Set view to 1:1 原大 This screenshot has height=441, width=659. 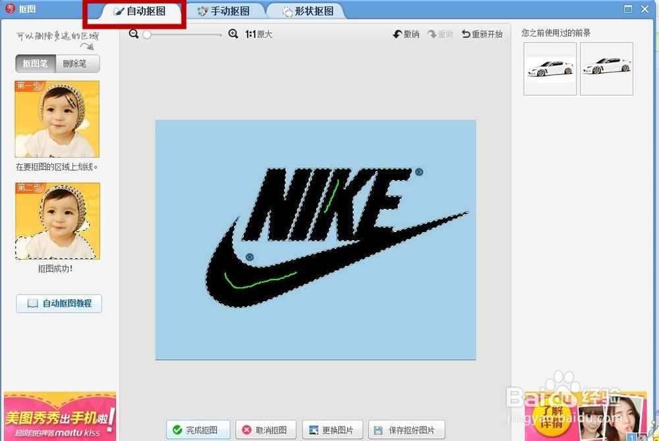click(x=258, y=34)
